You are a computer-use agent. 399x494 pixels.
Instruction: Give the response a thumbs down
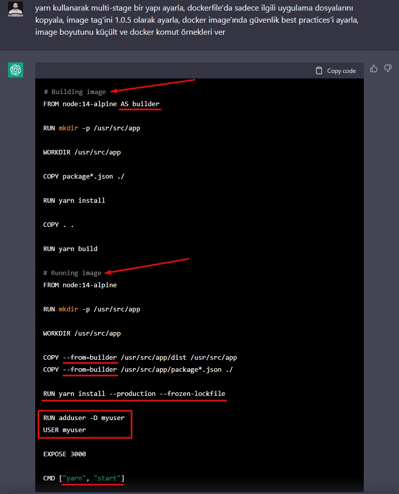pos(388,68)
